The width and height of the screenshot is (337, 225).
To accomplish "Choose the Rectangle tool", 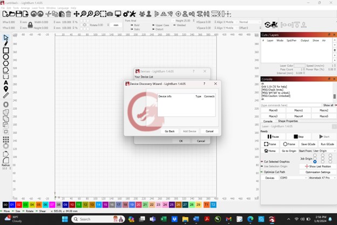I will pyautogui.click(x=6, y=50).
